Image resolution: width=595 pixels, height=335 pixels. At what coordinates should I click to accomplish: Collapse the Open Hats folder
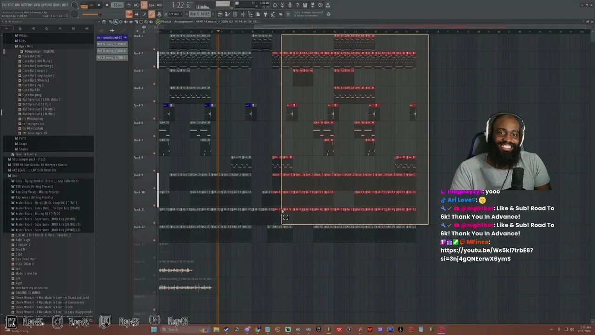pos(26,46)
